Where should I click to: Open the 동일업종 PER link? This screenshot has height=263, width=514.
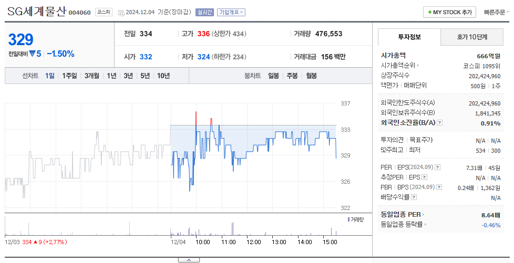[x=400, y=215]
